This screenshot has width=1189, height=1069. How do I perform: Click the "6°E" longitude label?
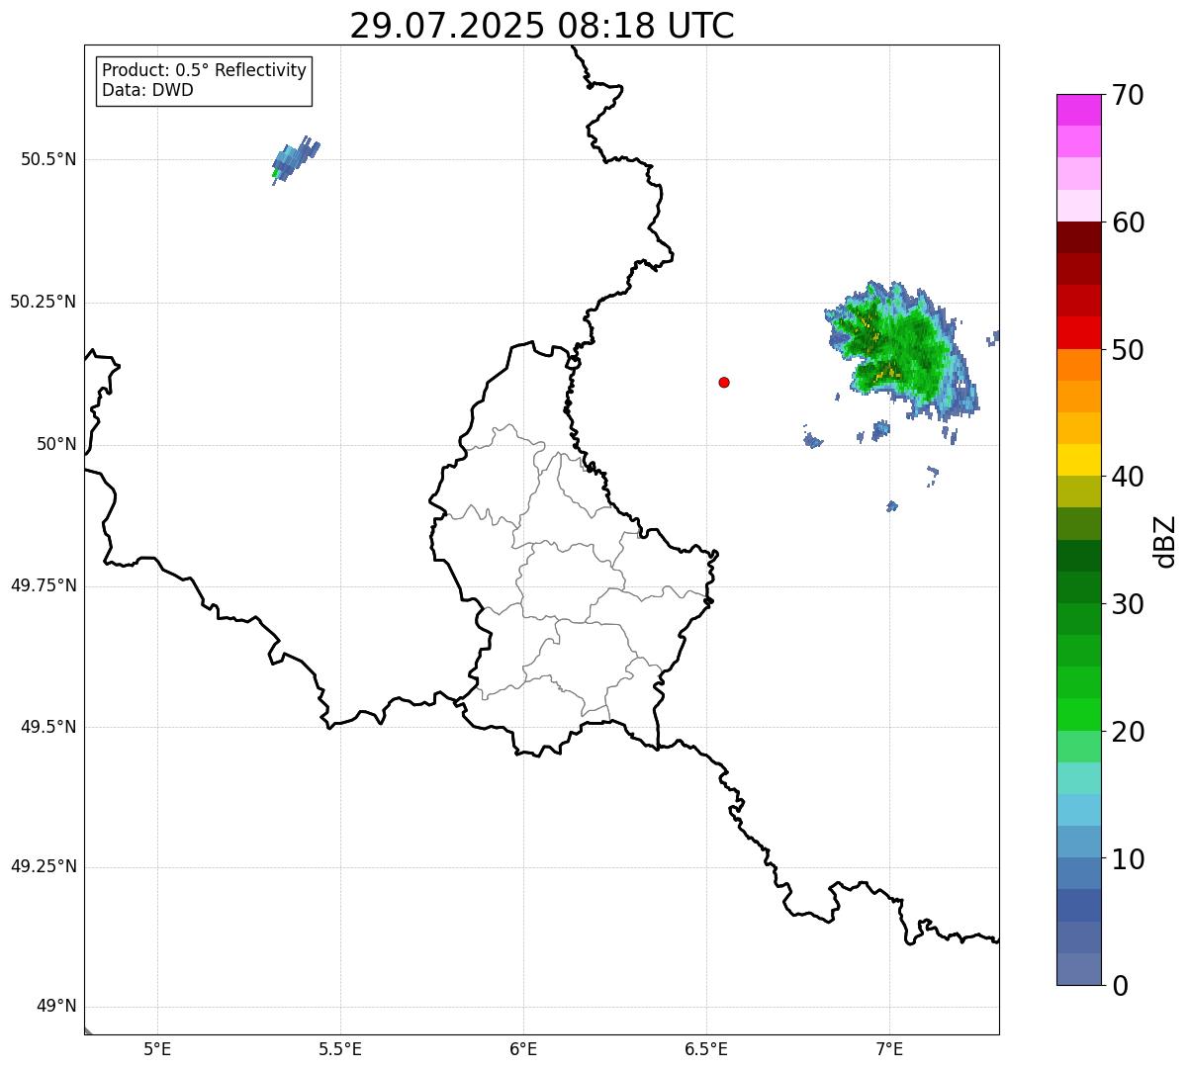point(523,1049)
